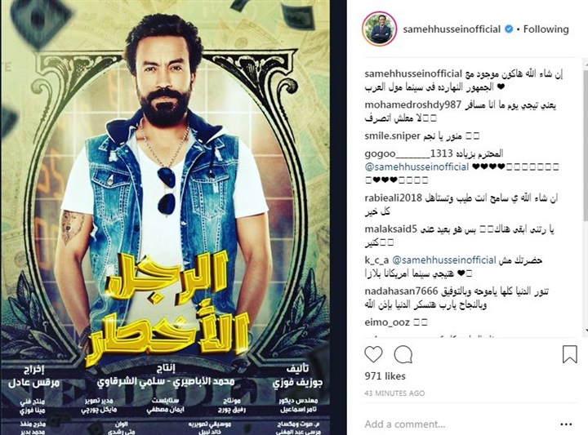
Task: Open malaksaid5 commenter profile
Action: (390, 229)
